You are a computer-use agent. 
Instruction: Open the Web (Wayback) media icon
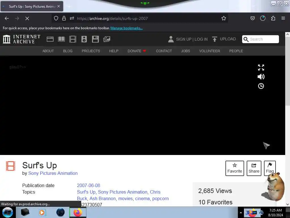click(x=50, y=39)
